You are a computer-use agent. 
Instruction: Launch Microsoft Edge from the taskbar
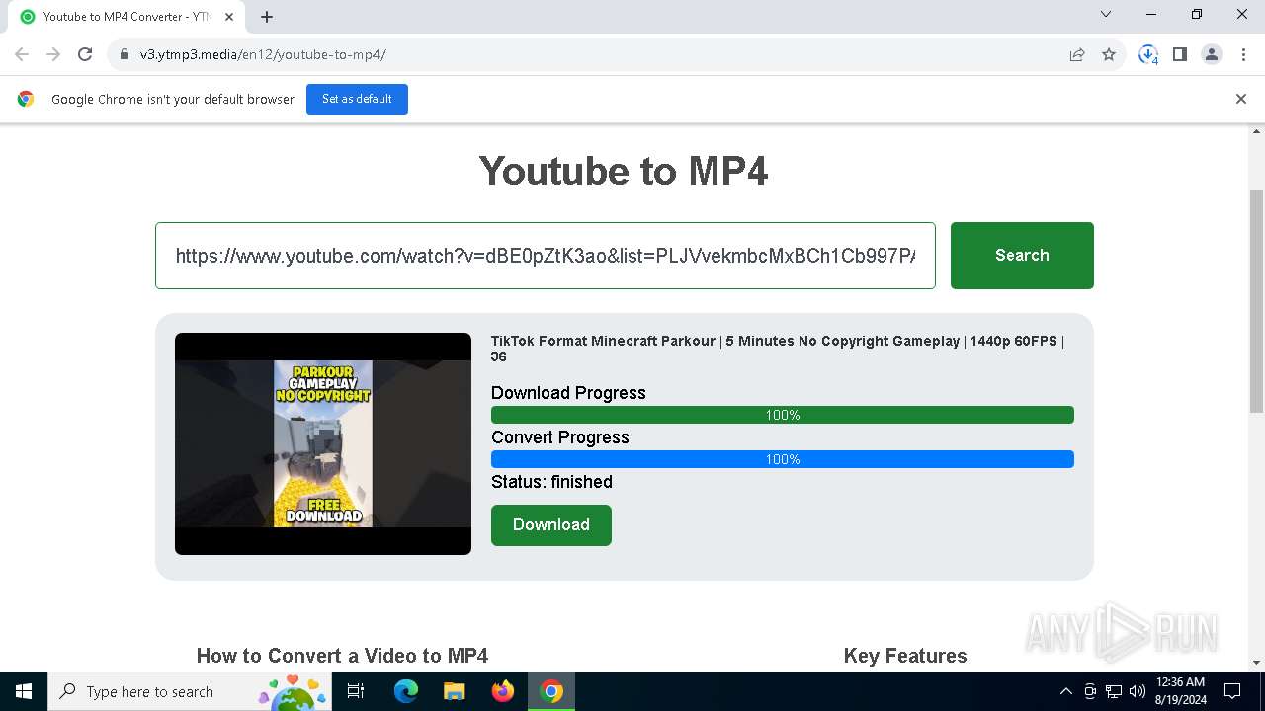pos(406,691)
